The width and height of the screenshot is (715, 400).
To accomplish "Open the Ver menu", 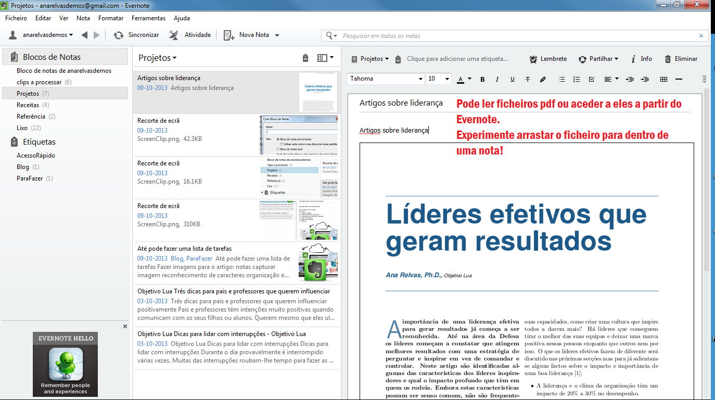I will click(x=63, y=18).
